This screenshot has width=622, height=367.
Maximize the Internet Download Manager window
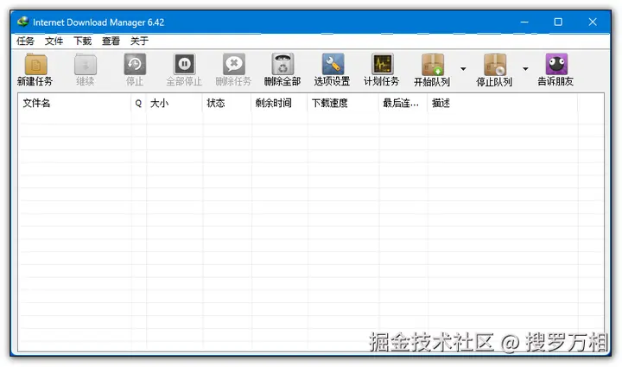click(x=558, y=22)
